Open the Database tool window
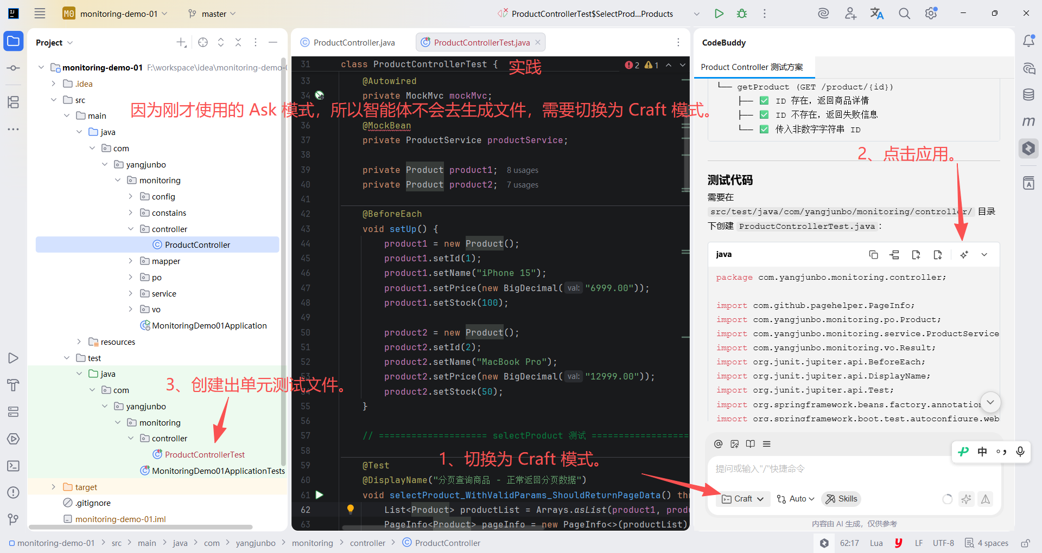This screenshot has height=553, width=1042. (1028, 94)
